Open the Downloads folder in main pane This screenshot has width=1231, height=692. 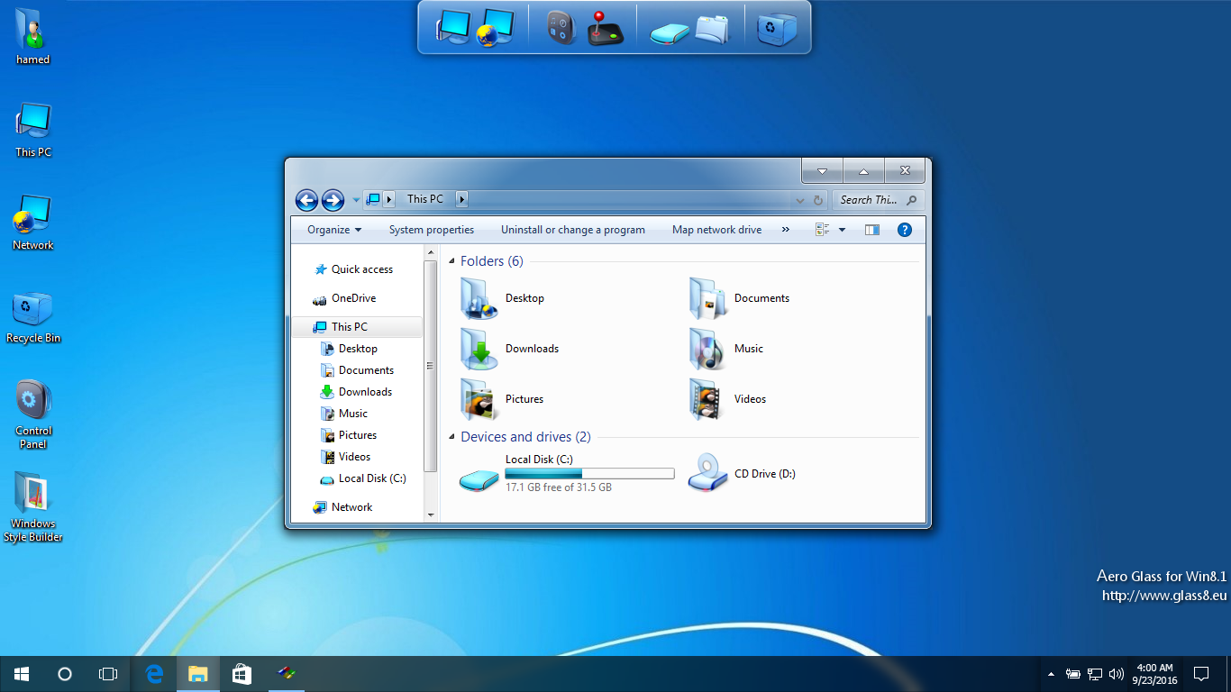point(480,349)
